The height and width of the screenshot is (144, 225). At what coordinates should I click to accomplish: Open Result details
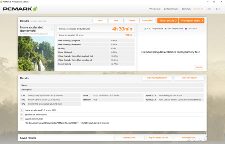[x=168, y=21]
